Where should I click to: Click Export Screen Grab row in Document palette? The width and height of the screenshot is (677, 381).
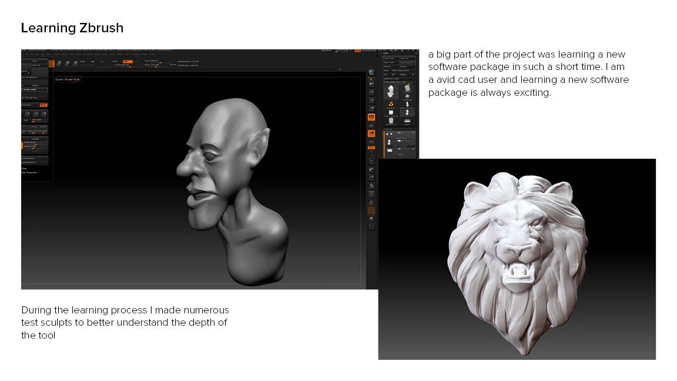click(x=35, y=89)
